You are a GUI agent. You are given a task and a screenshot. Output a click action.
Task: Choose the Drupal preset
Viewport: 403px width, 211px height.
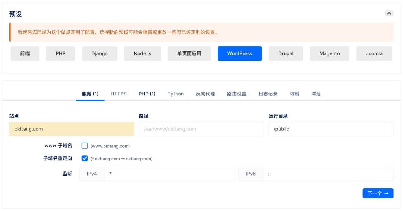tap(286, 53)
